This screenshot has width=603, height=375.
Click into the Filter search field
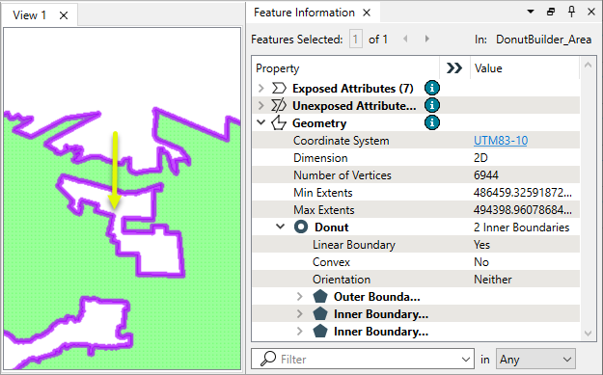(362, 360)
